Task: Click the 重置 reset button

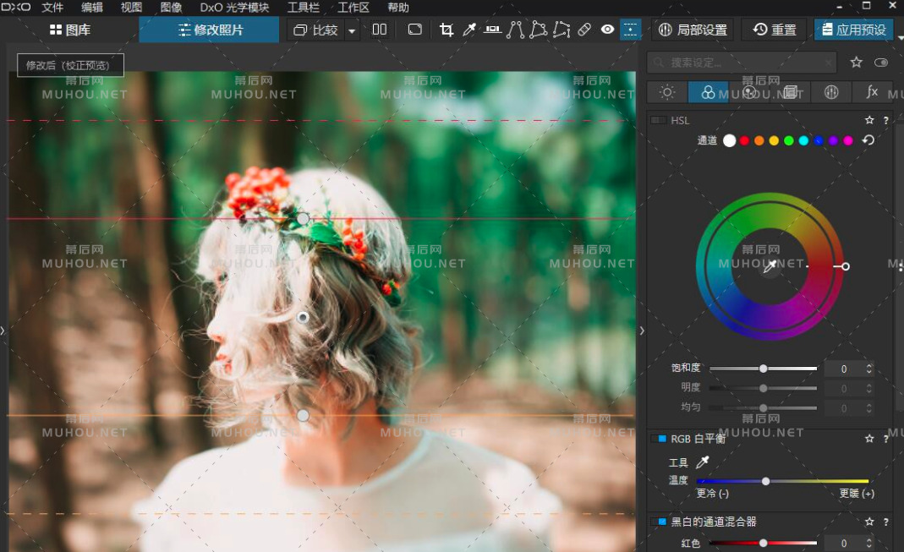Action: coord(775,30)
